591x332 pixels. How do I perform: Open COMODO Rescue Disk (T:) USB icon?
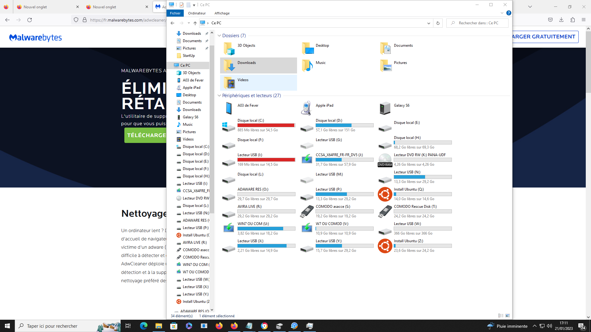(385, 211)
